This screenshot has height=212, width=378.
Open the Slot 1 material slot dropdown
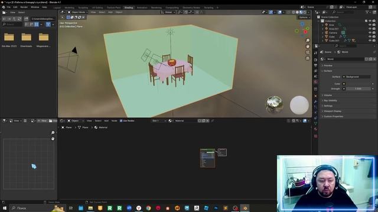(x=159, y=121)
